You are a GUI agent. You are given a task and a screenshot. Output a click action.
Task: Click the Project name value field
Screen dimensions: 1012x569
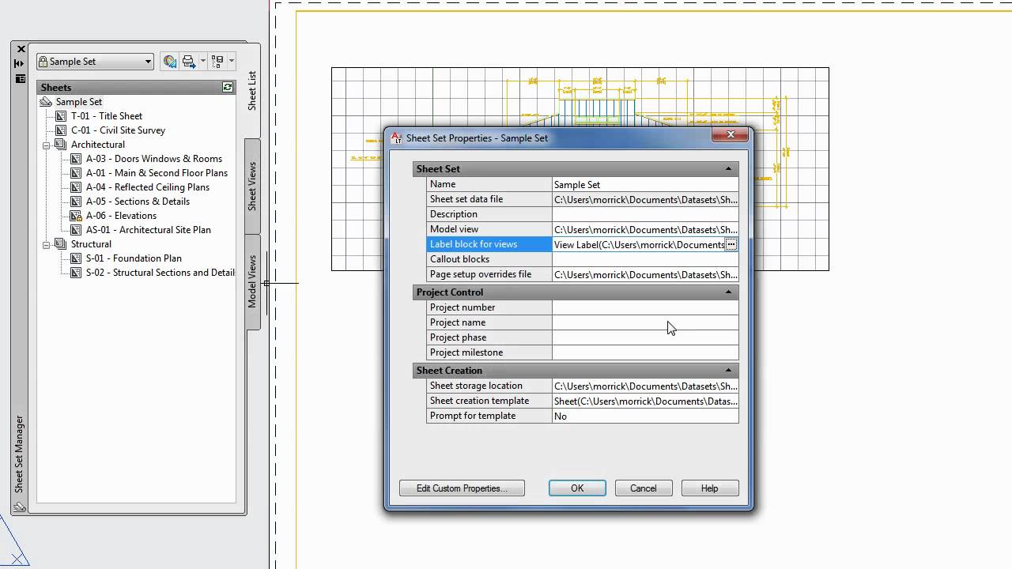coord(645,322)
